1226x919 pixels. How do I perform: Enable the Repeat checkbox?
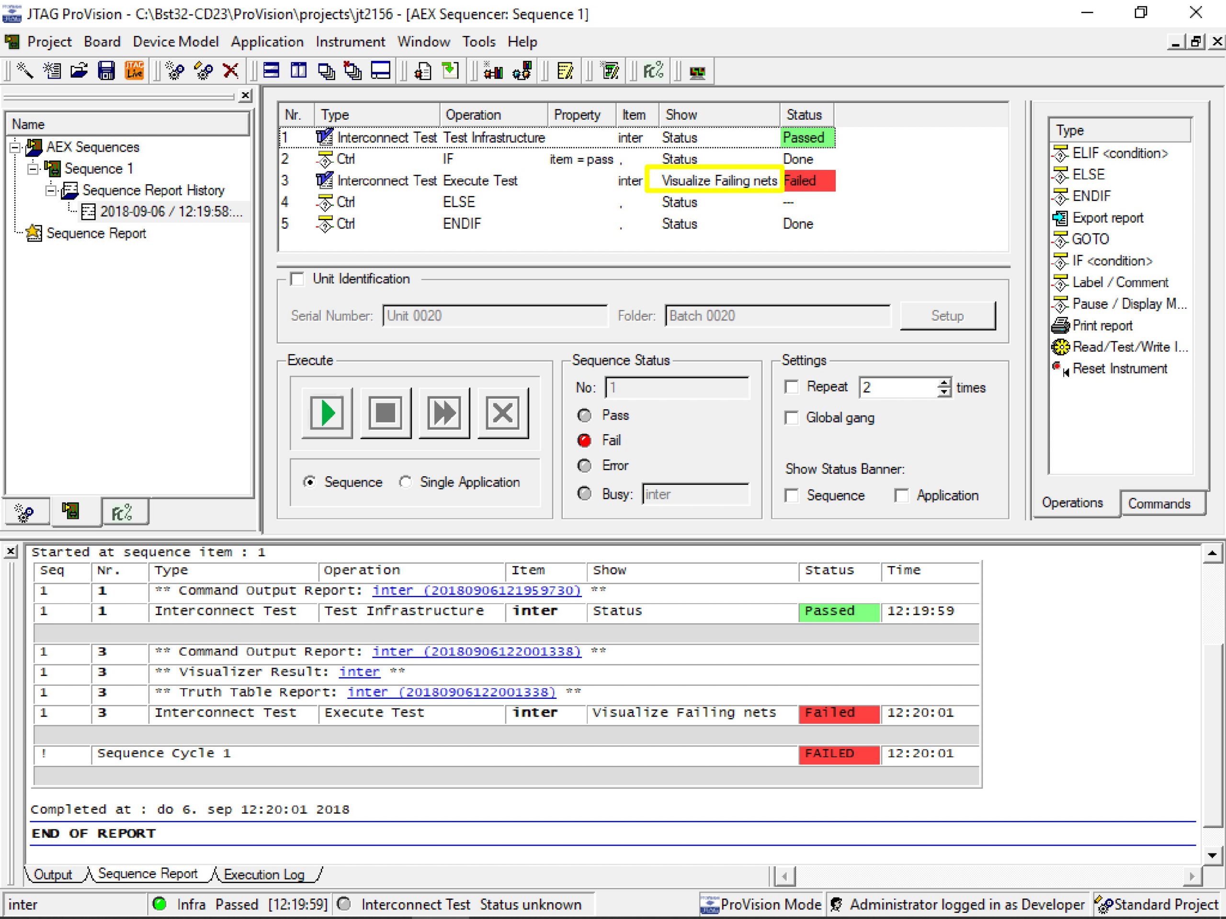(x=792, y=387)
